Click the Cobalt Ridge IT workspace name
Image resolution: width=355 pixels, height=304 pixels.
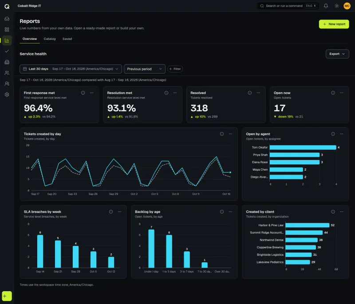[29, 6]
